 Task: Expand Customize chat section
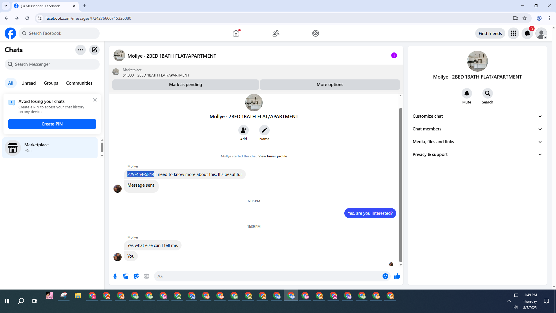point(477,116)
